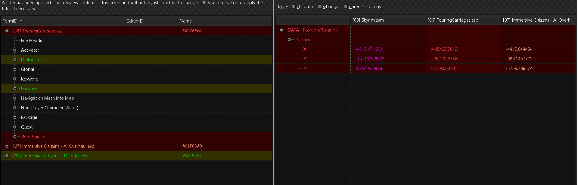Image resolution: width=578 pixels, height=185 pixels.
Task: Click the [06] TouringCarriages.esp column header
Action: click(x=463, y=20)
